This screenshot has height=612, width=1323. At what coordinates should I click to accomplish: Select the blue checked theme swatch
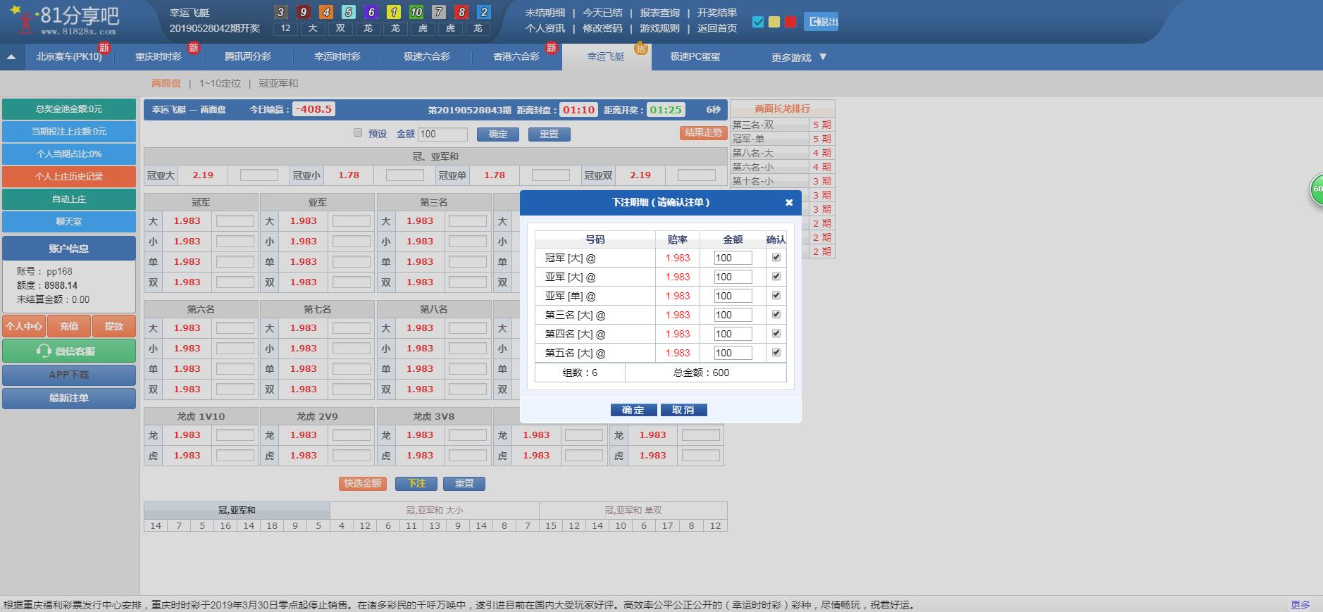pyautogui.click(x=758, y=22)
